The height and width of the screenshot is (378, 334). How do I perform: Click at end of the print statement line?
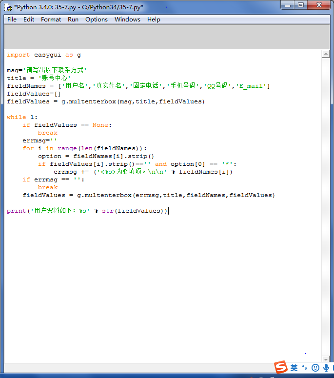point(168,211)
